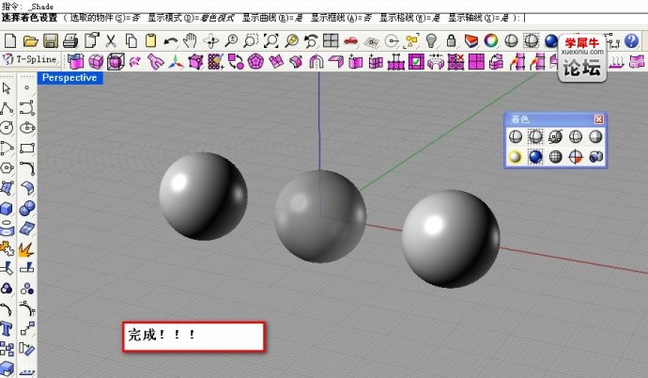Click the yellow sphere in 着色 panel
Image resolution: width=648 pixels, height=378 pixels.
tap(515, 157)
